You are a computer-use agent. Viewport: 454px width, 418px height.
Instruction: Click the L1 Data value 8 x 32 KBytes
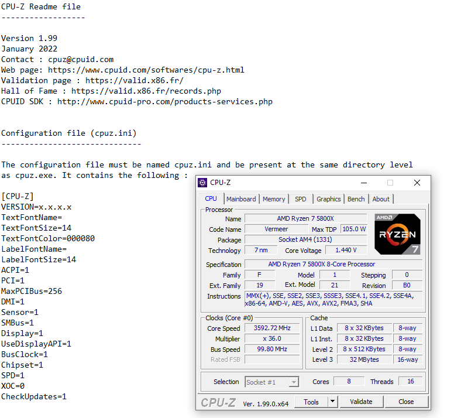pos(364,328)
